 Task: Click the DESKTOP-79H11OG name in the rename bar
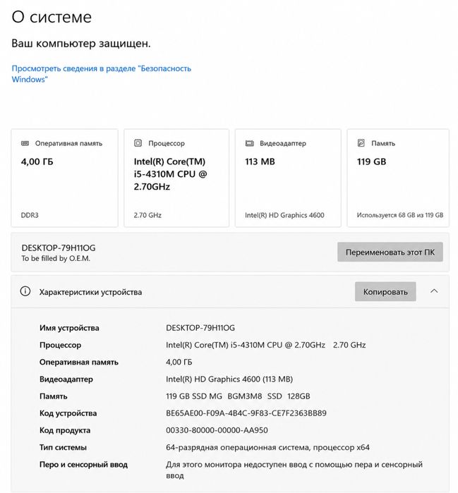pyautogui.click(x=59, y=248)
